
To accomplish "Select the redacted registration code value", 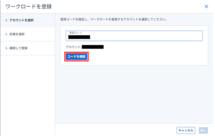I will [x=79, y=37].
